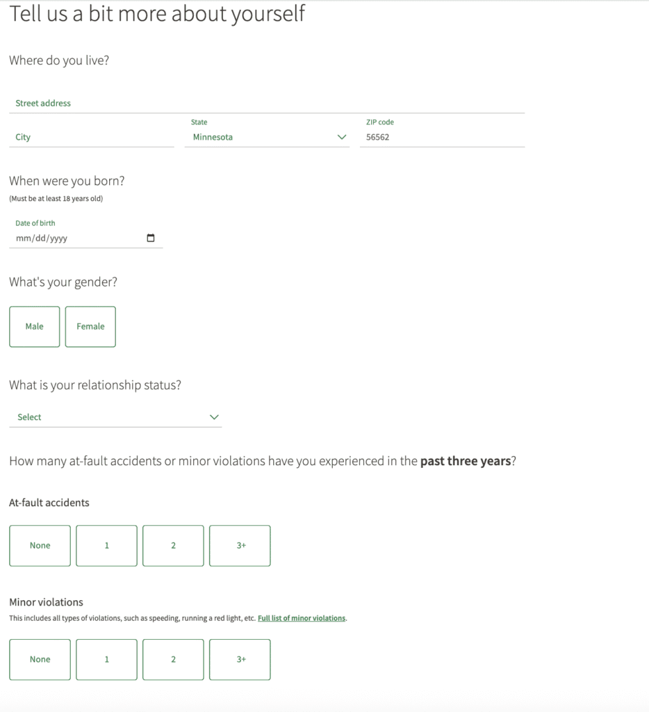This screenshot has width=649, height=712.
Task: Open the relationship status Select dropdown
Action: click(x=115, y=417)
